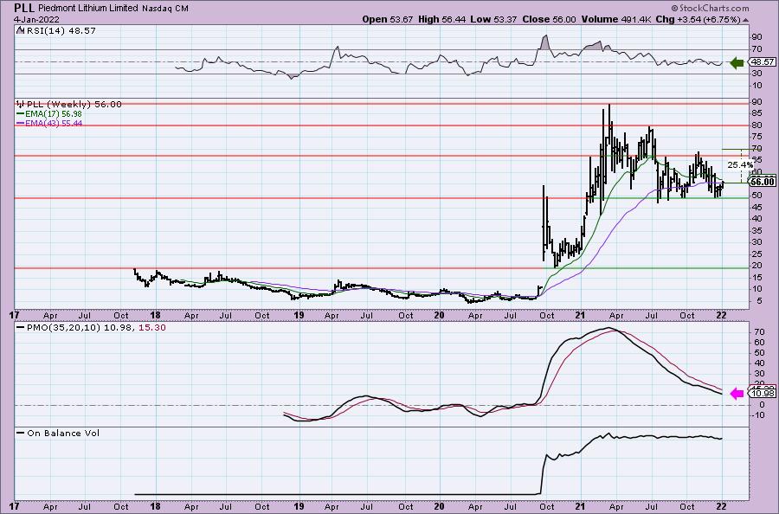Click the 10.98 PMO value tag on the axis

point(763,394)
